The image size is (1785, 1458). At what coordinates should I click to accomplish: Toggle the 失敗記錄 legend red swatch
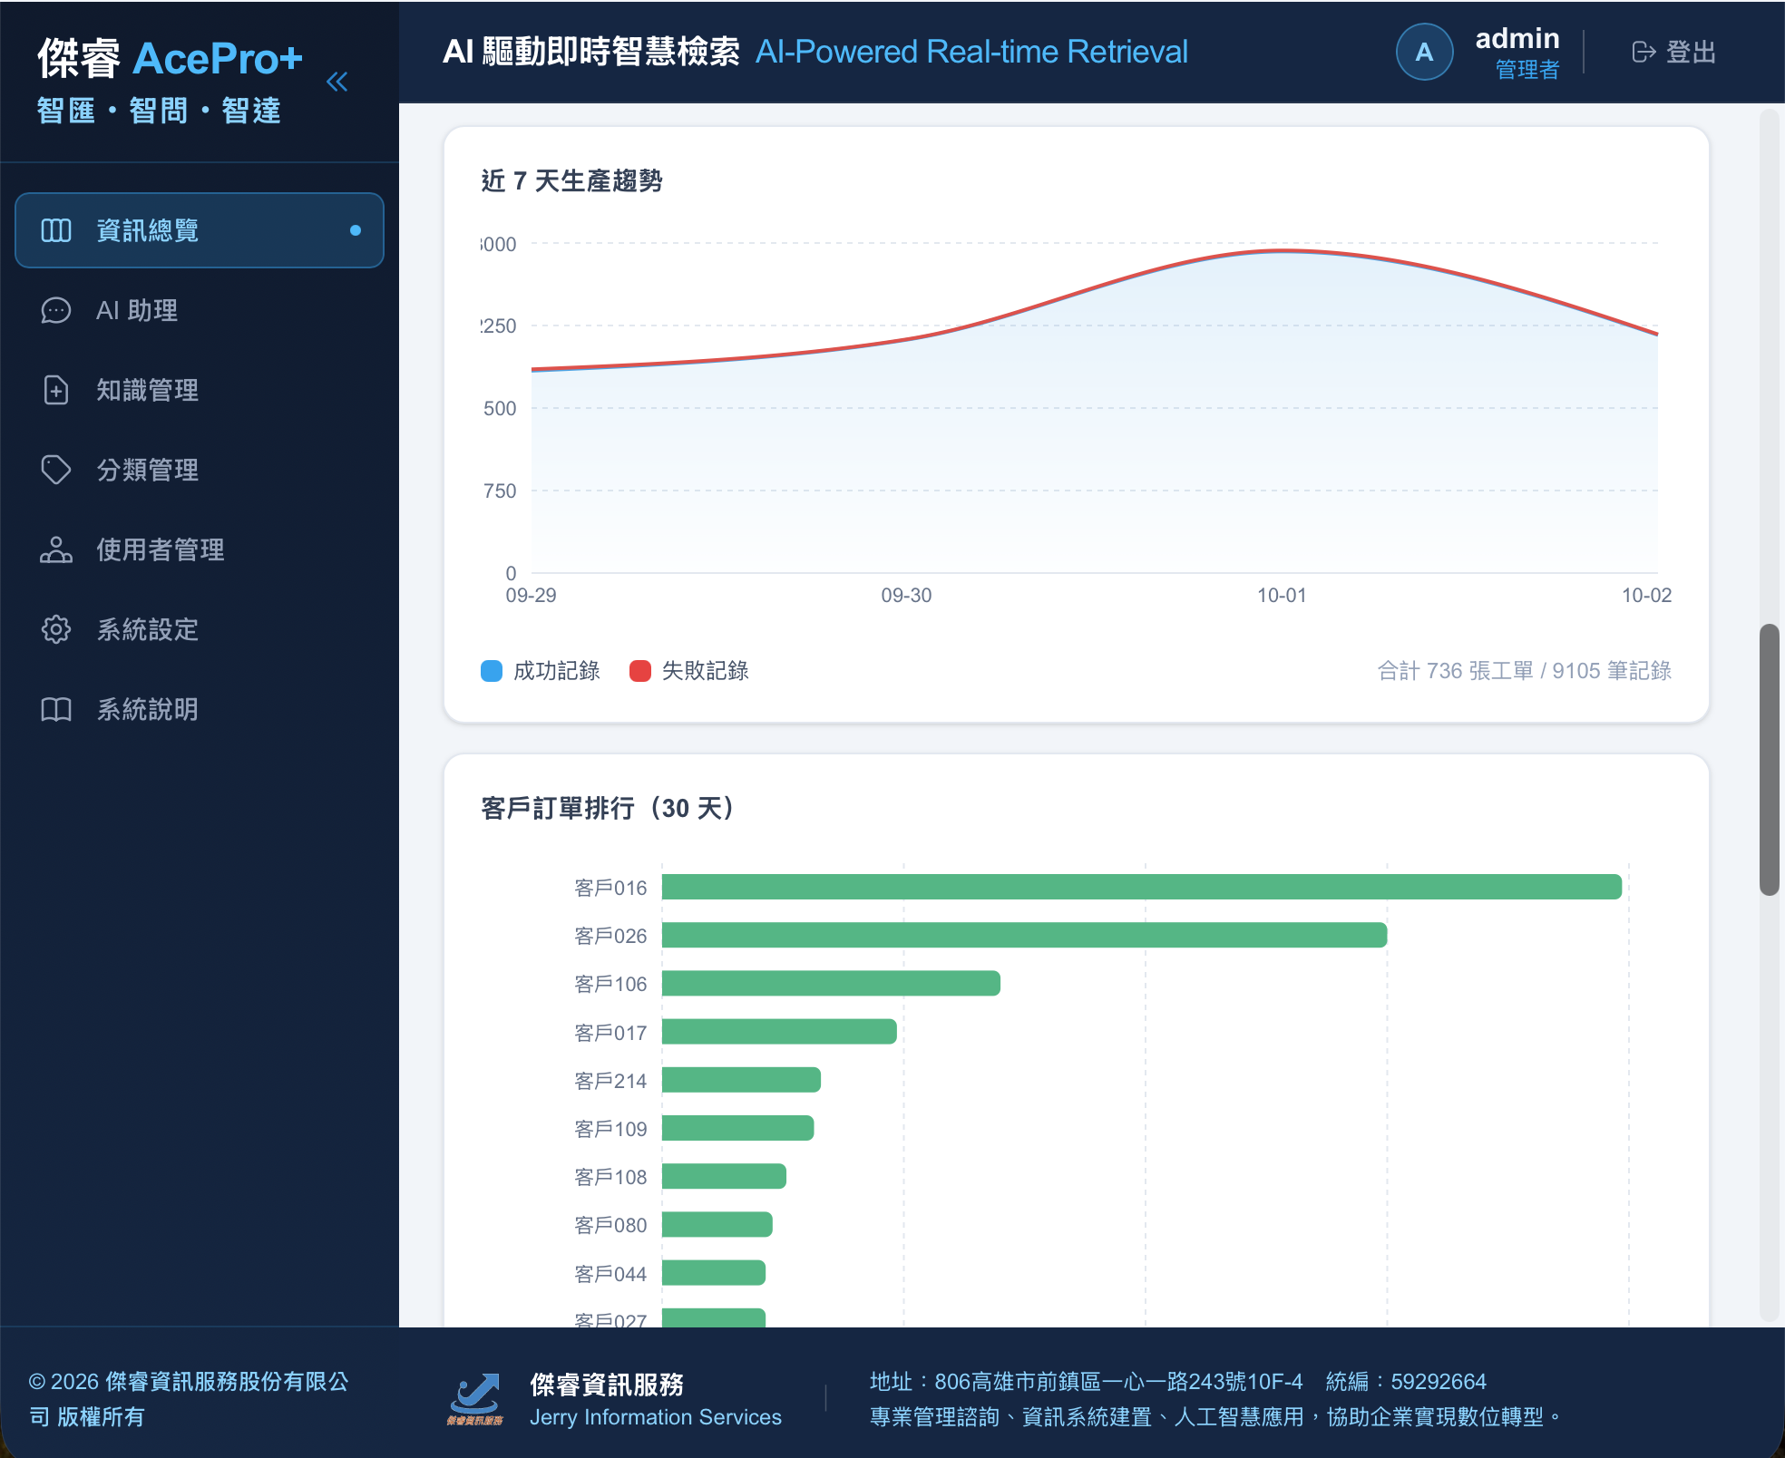pos(639,671)
